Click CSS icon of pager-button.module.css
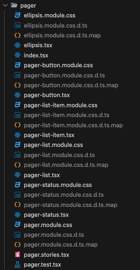The image size is (140, 270). tap(17, 65)
